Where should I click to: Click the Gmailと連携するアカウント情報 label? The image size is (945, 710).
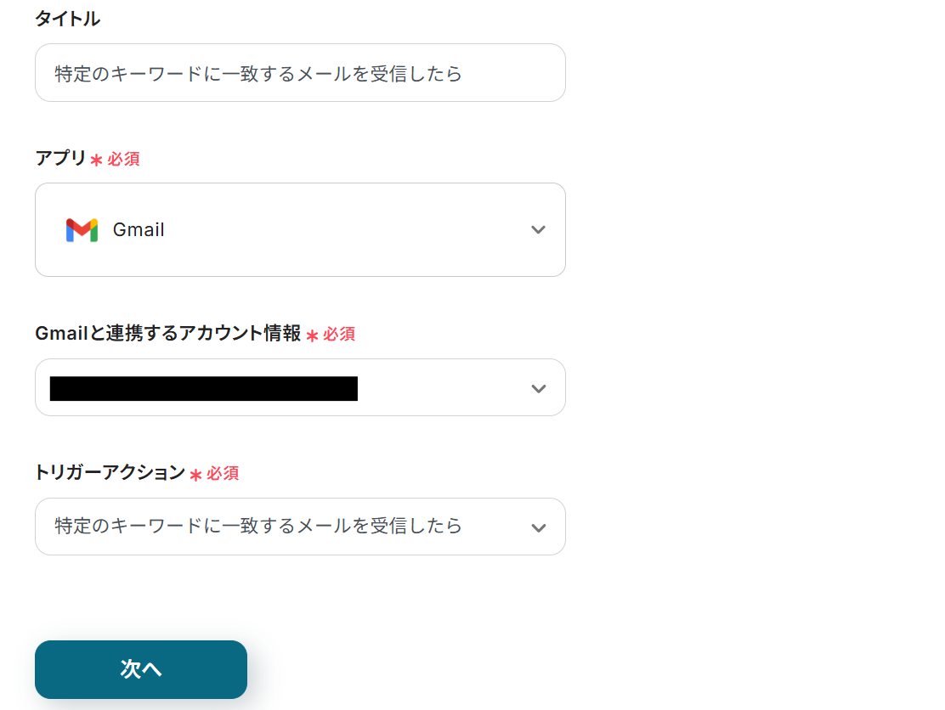[x=168, y=334]
